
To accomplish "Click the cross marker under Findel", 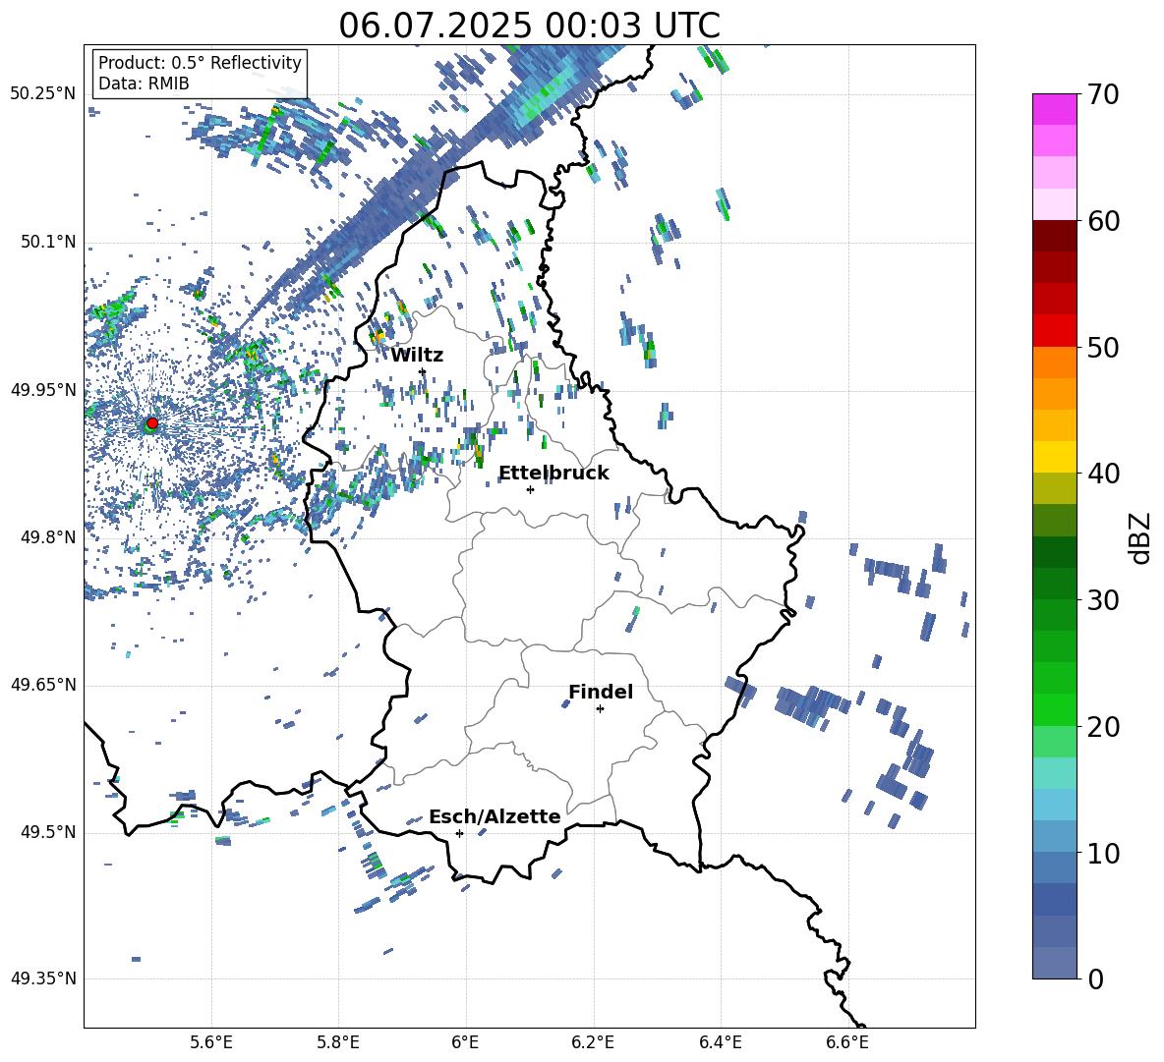I will coord(600,709).
